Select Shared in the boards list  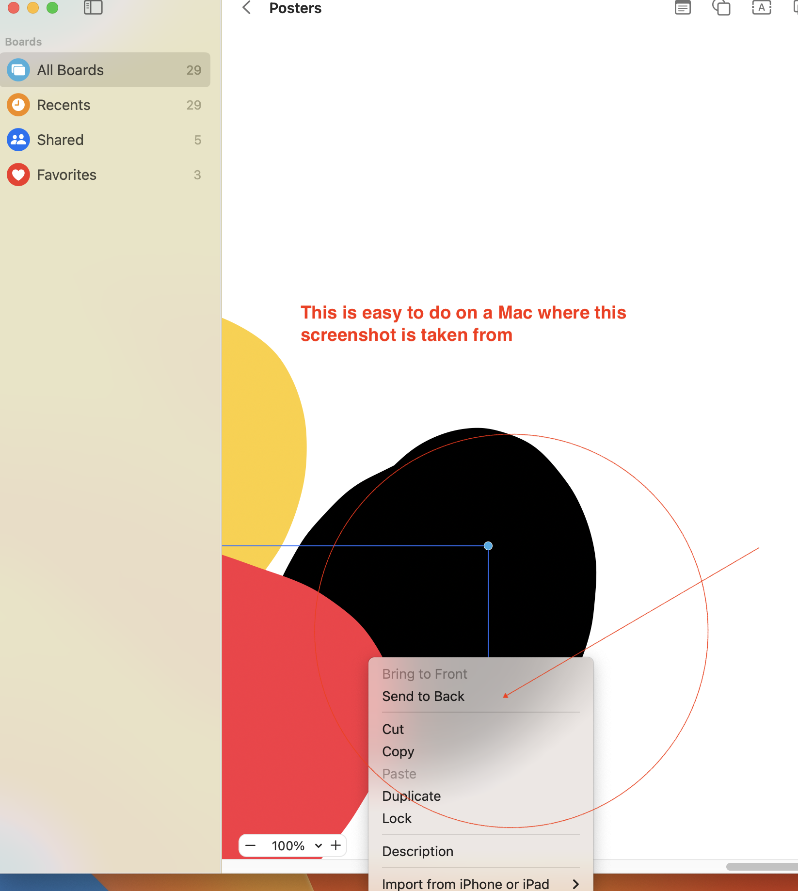point(60,140)
